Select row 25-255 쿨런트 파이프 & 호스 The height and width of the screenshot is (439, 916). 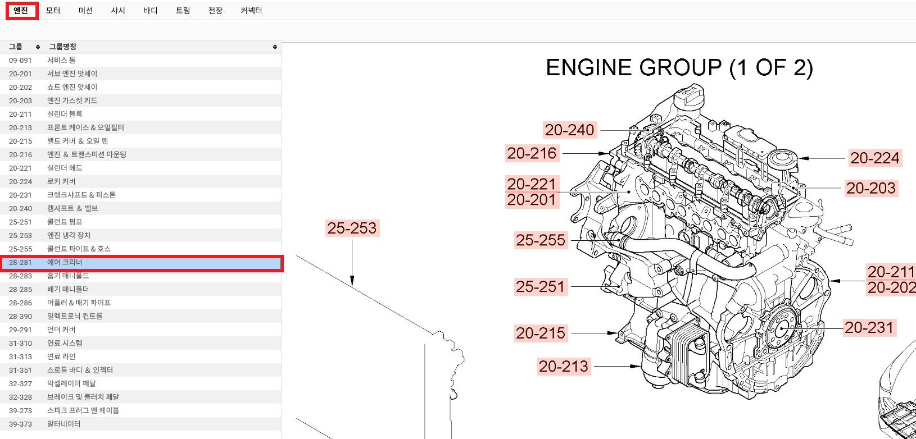140,249
